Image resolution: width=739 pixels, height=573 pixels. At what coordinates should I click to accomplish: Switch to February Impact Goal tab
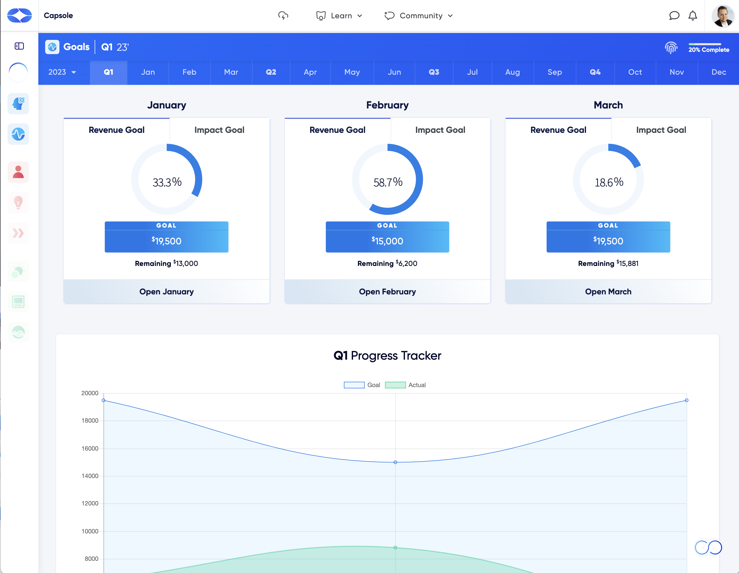pyautogui.click(x=440, y=130)
